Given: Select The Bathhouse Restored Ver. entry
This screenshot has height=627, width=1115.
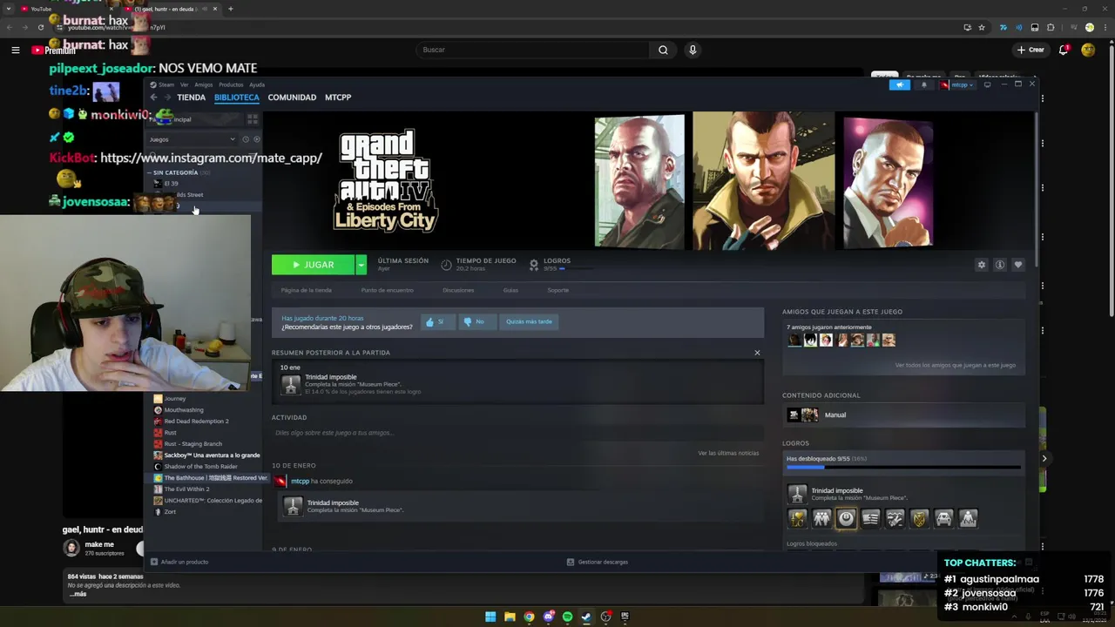Looking at the screenshot, I should (210, 478).
